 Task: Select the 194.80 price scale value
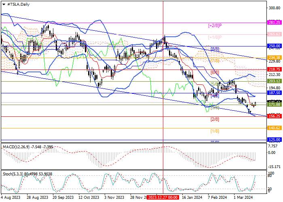(274, 88)
